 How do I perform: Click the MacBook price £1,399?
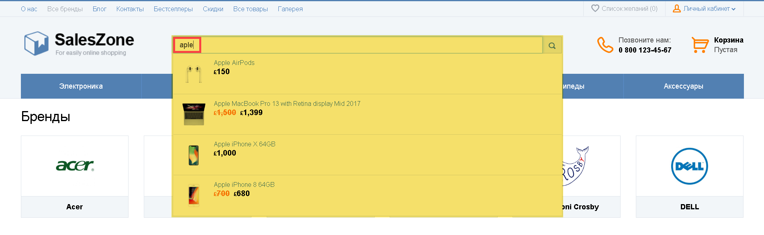point(251,113)
